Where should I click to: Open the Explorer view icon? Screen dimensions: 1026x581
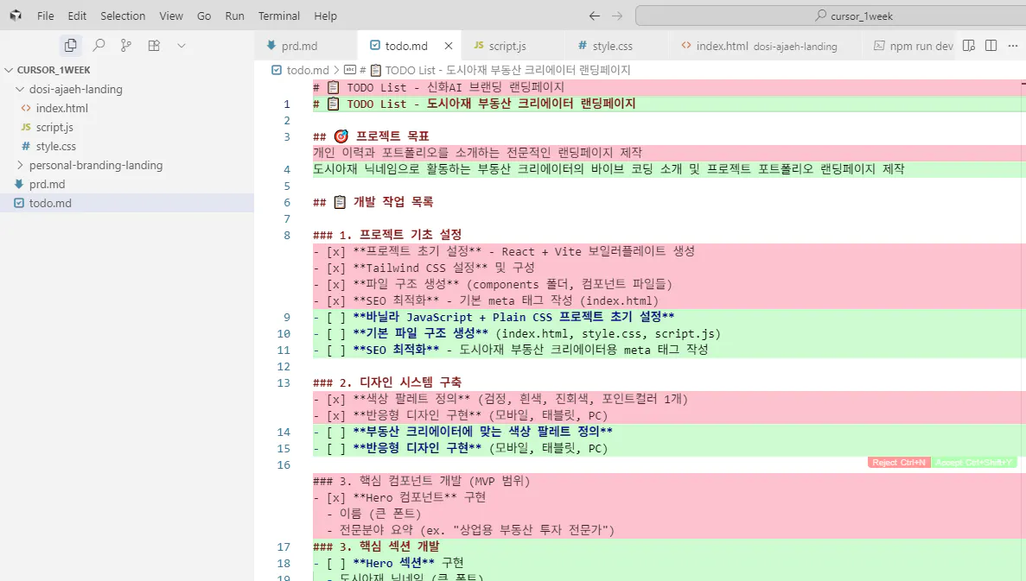tap(70, 45)
